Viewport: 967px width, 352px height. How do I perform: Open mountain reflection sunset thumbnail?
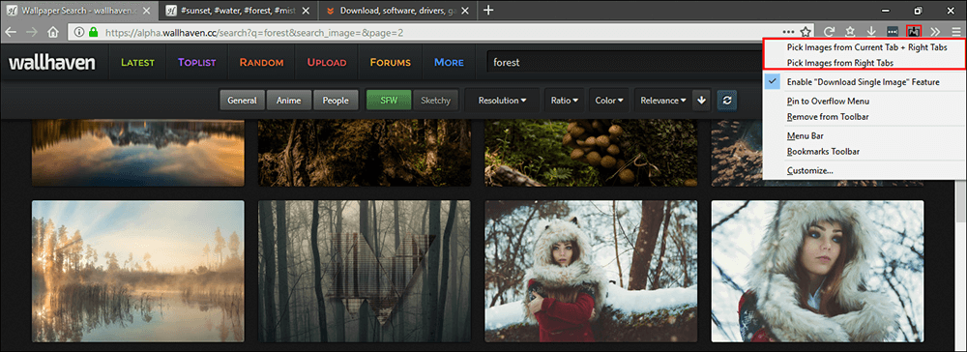pos(138,153)
